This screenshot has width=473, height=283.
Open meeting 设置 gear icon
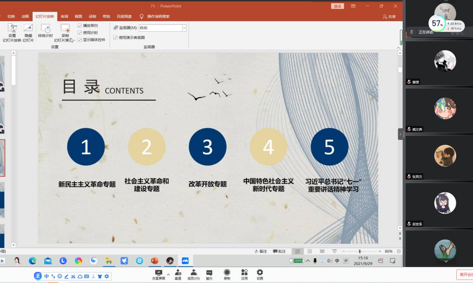point(260,274)
